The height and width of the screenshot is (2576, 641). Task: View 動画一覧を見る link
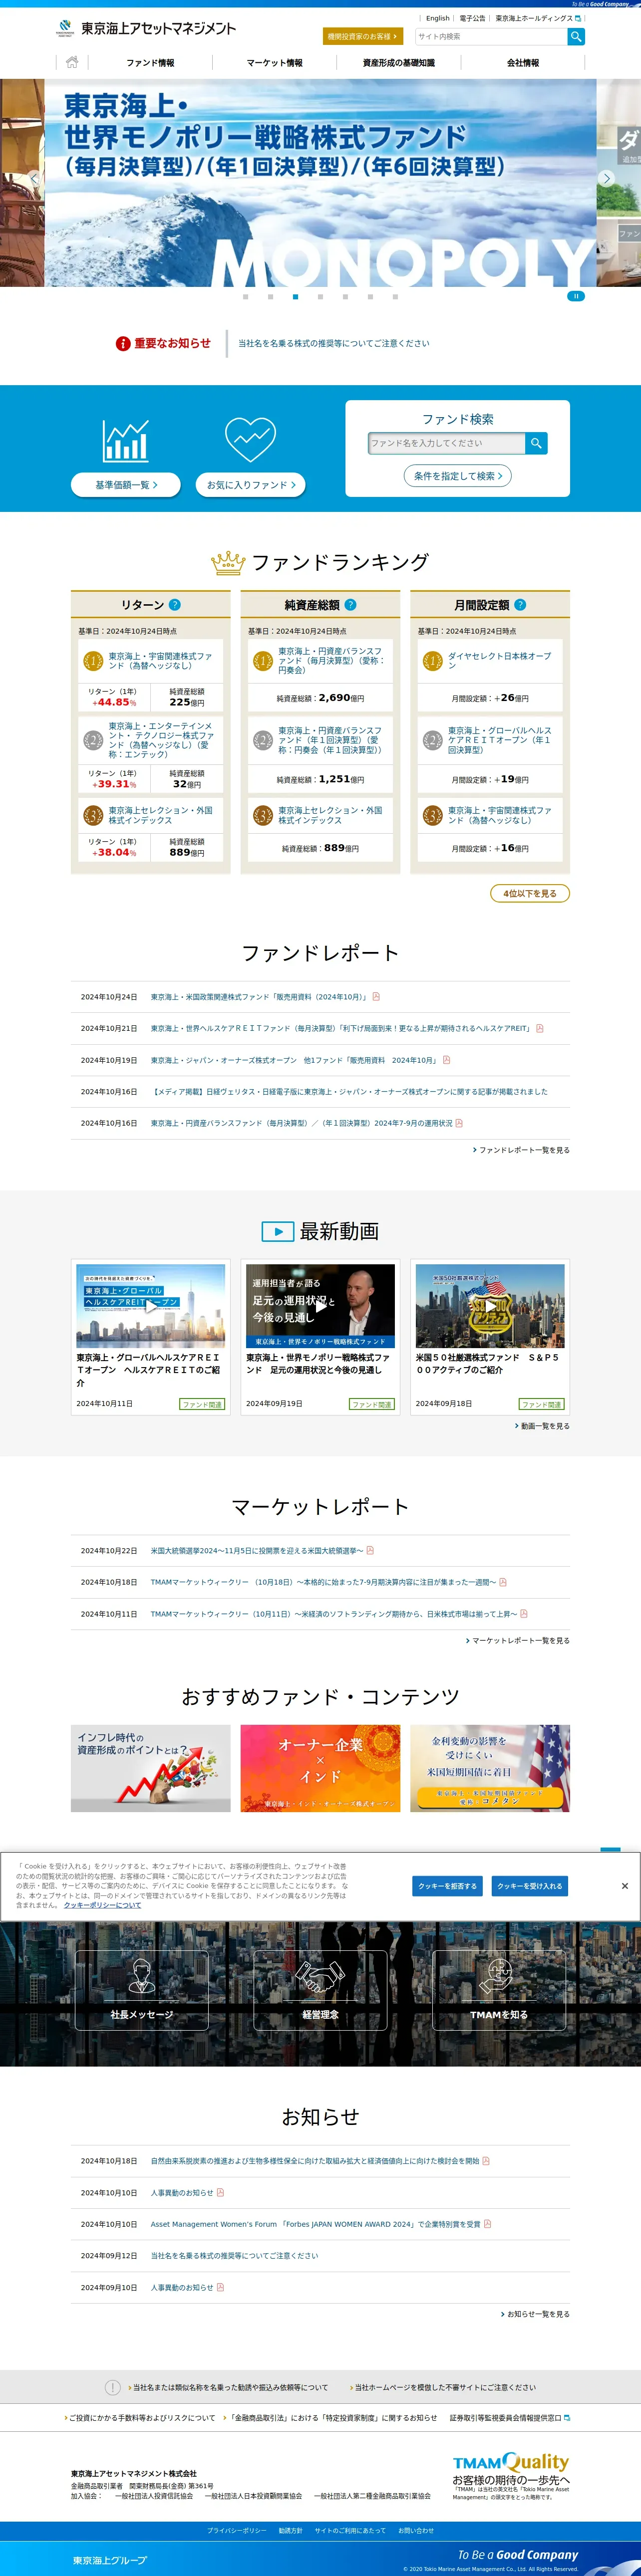[x=543, y=1426]
